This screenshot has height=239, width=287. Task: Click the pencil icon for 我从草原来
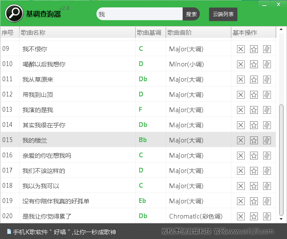pyautogui.click(x=267, y=80)
